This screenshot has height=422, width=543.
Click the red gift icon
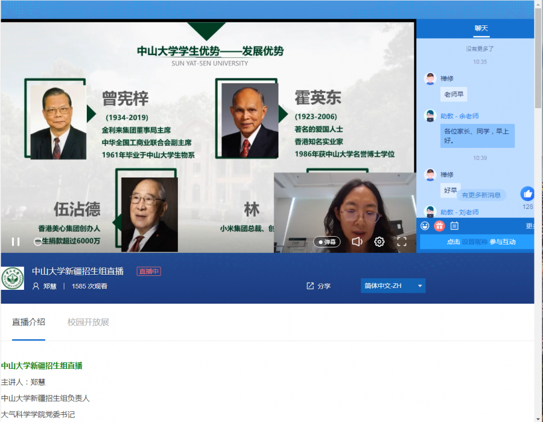coord(439,226)
